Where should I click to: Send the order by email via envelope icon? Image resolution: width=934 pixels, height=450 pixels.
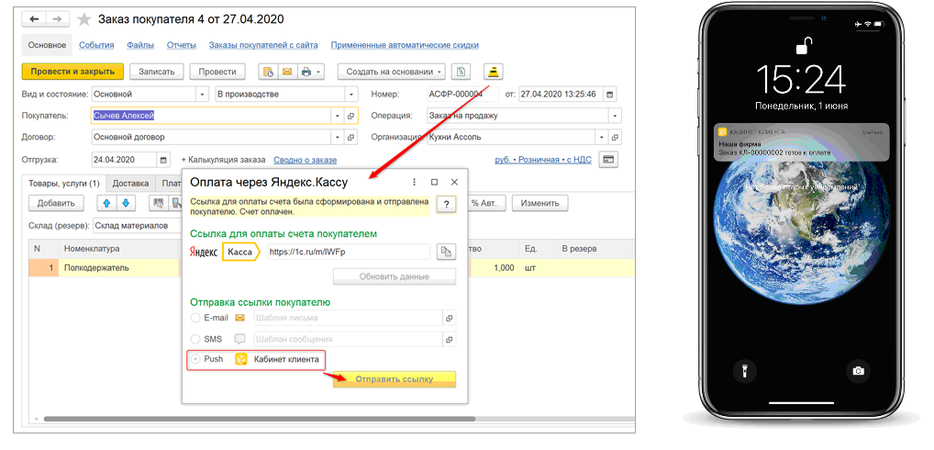click(x=286, y=72)
